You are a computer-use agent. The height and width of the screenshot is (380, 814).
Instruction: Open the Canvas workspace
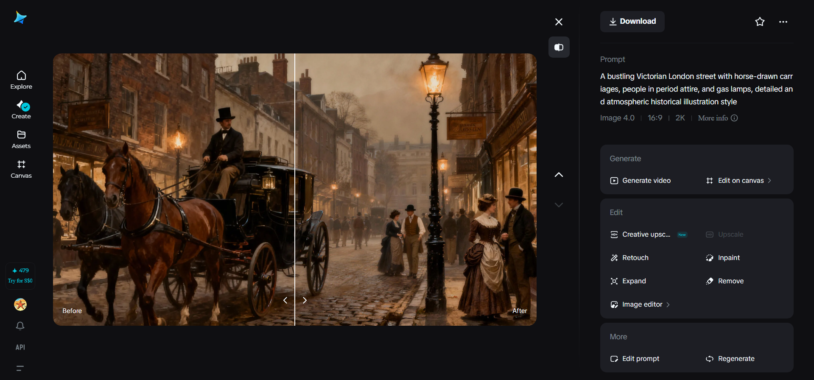pos(21,169)
